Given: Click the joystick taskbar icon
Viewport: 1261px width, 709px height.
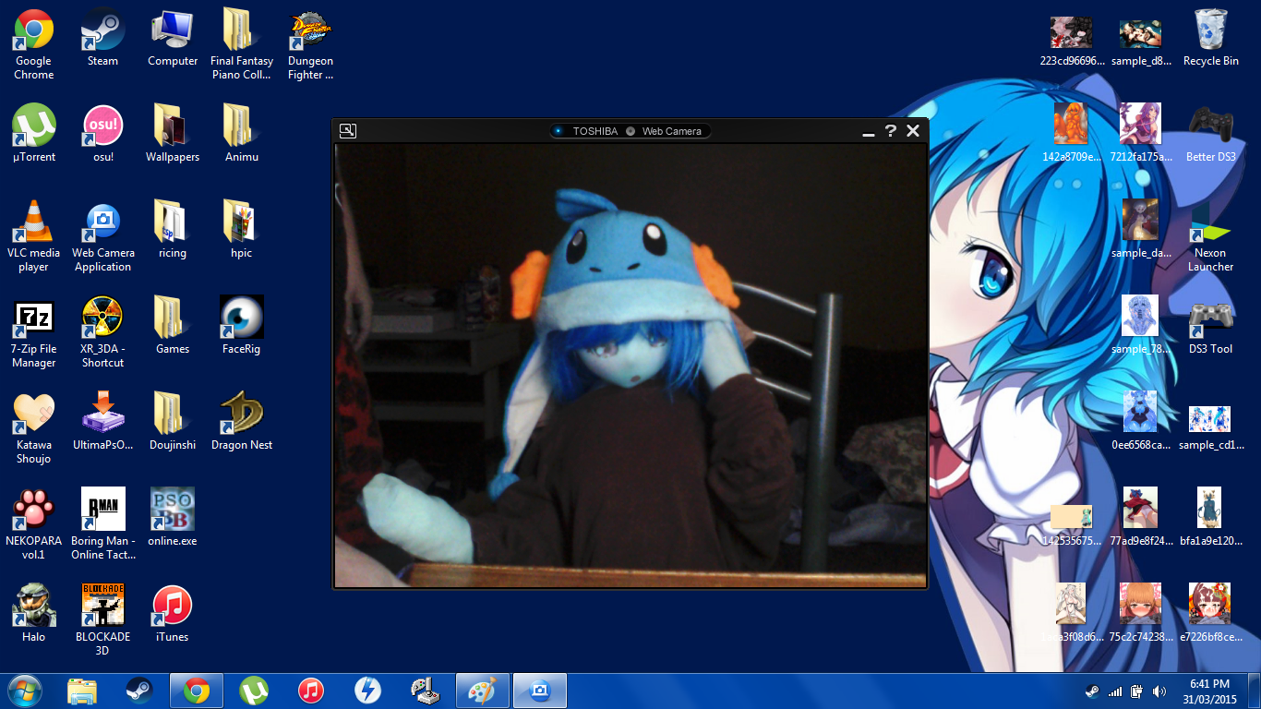Looking at the screenshot, I should [425, 691].
